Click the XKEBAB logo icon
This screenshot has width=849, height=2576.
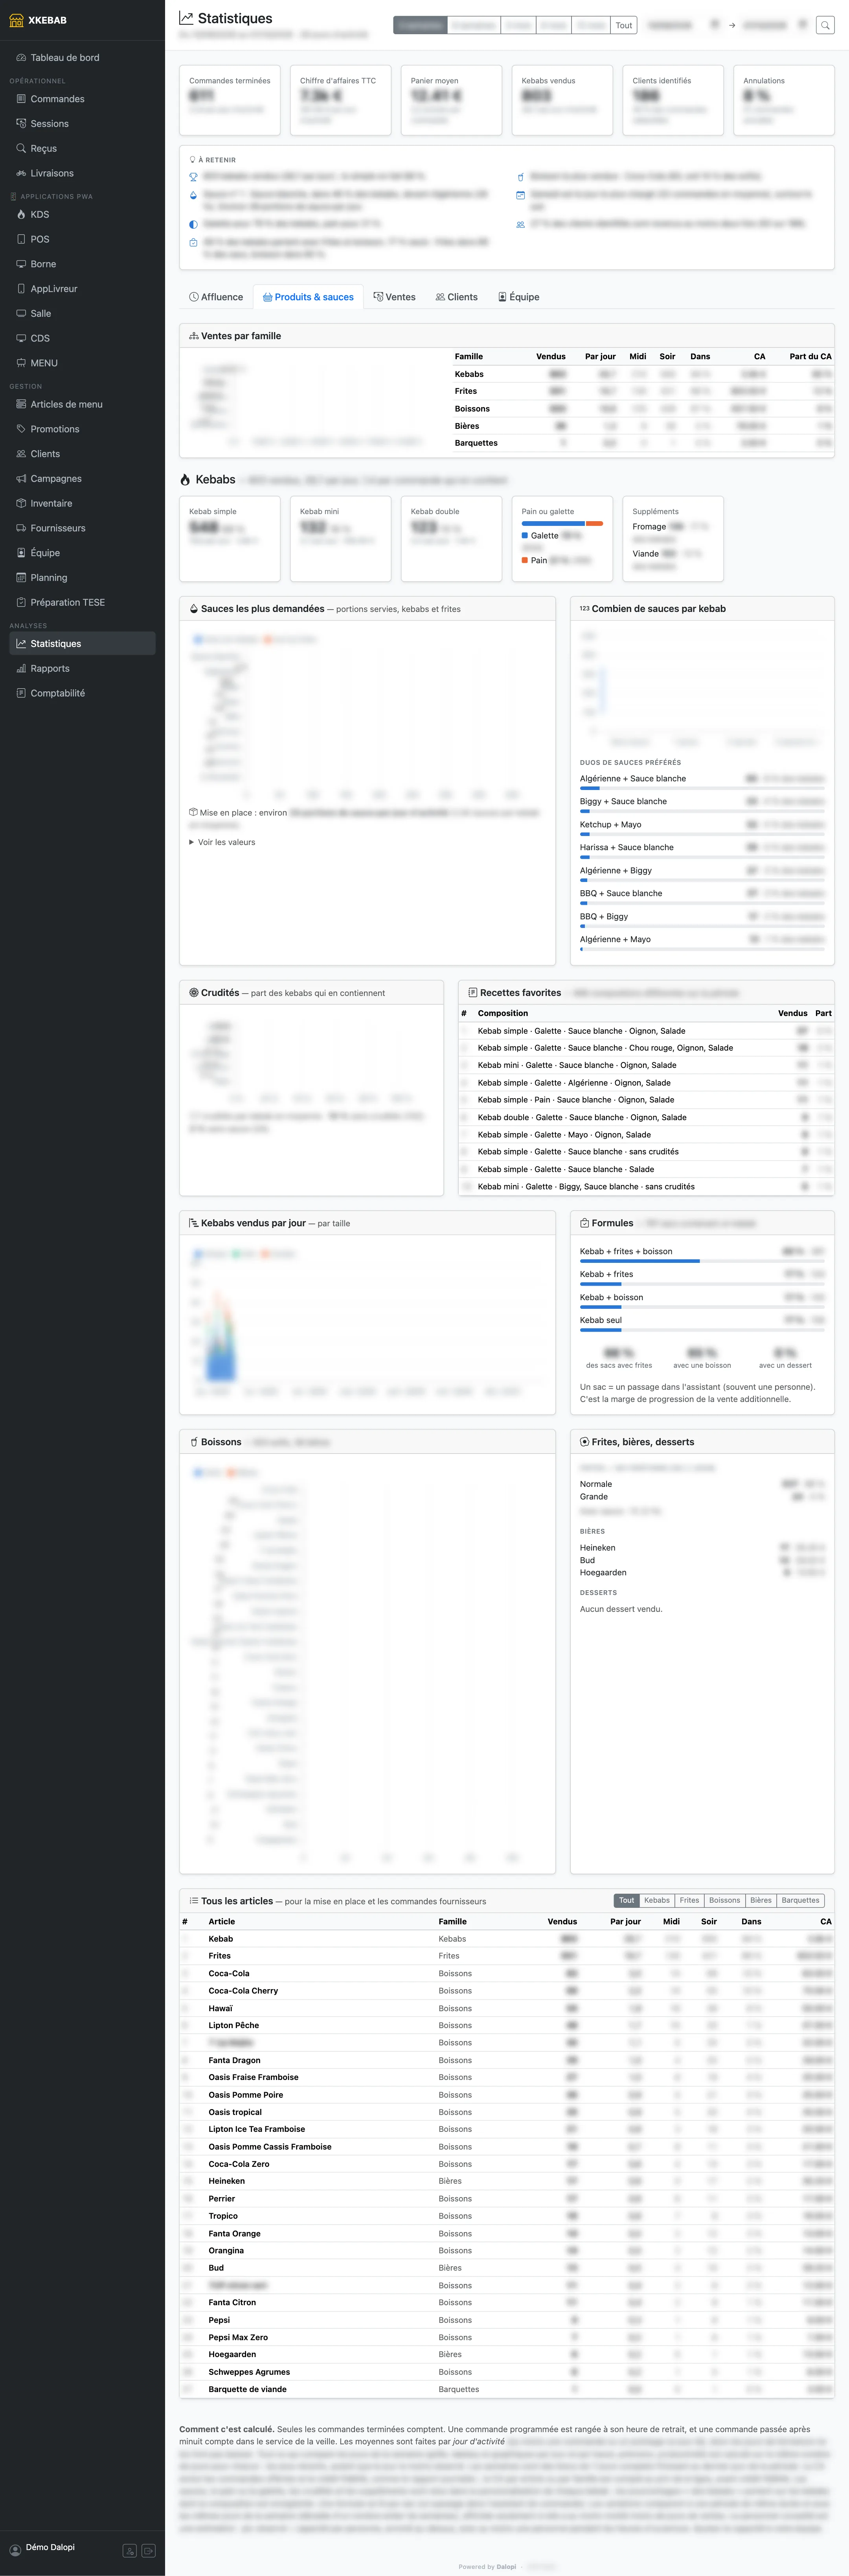point(16,20)
